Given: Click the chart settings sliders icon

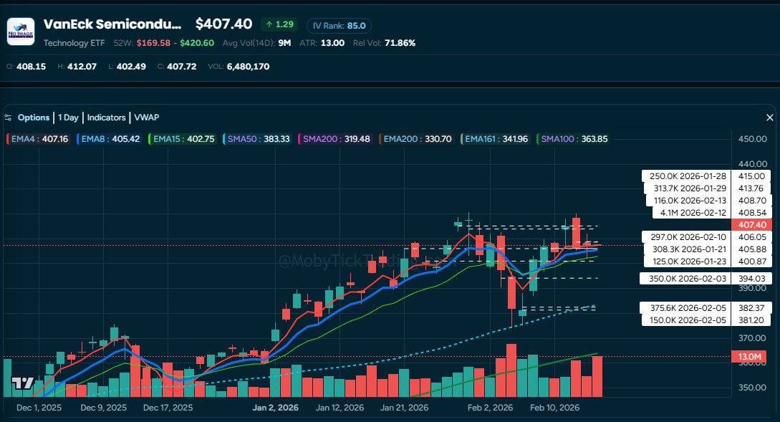Looking at the screenshot, I should click(x=7, y=117).
